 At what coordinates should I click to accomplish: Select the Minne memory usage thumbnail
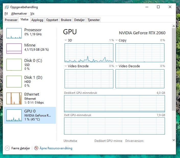14,49
